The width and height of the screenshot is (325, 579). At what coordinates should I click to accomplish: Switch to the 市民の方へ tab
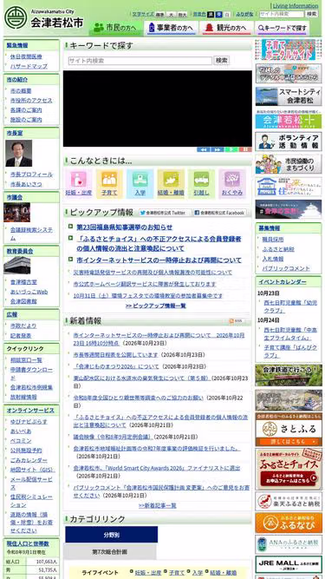pos(115,28)
